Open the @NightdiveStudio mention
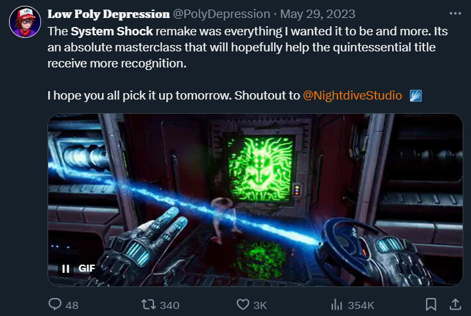 point(352,95)
